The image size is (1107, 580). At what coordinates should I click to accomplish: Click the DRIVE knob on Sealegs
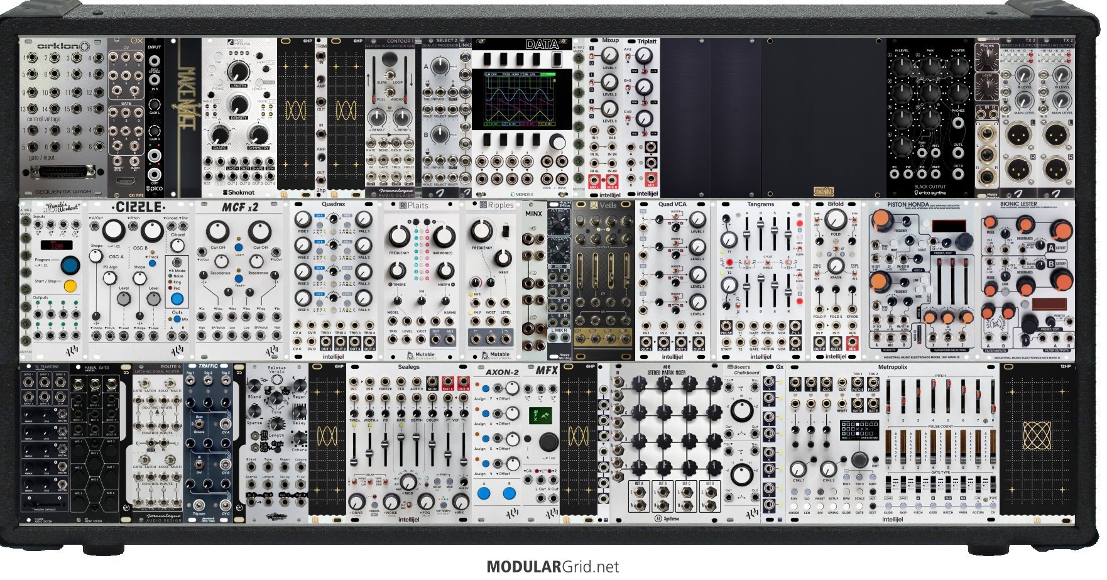[x=357, y=502]
